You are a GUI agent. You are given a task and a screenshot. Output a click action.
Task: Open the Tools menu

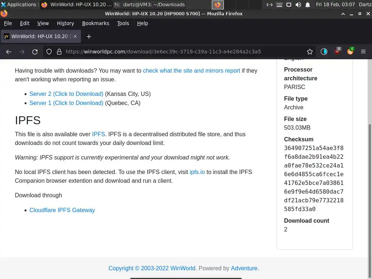(123, 23)
